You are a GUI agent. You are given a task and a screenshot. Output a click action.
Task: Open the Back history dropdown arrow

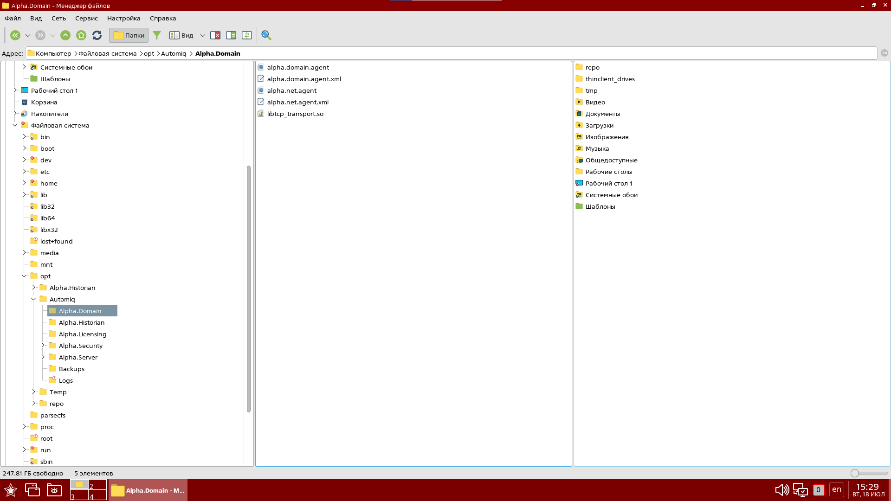point(28,35)
